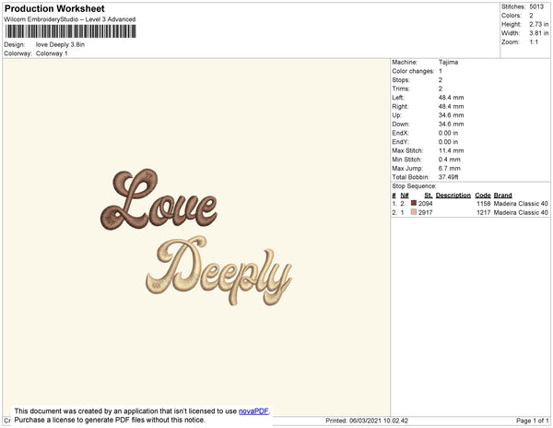Image resolution: width=553 pixels, height=428 pixels.
Task: Click the thread number 2094
Action: point(425,204)
